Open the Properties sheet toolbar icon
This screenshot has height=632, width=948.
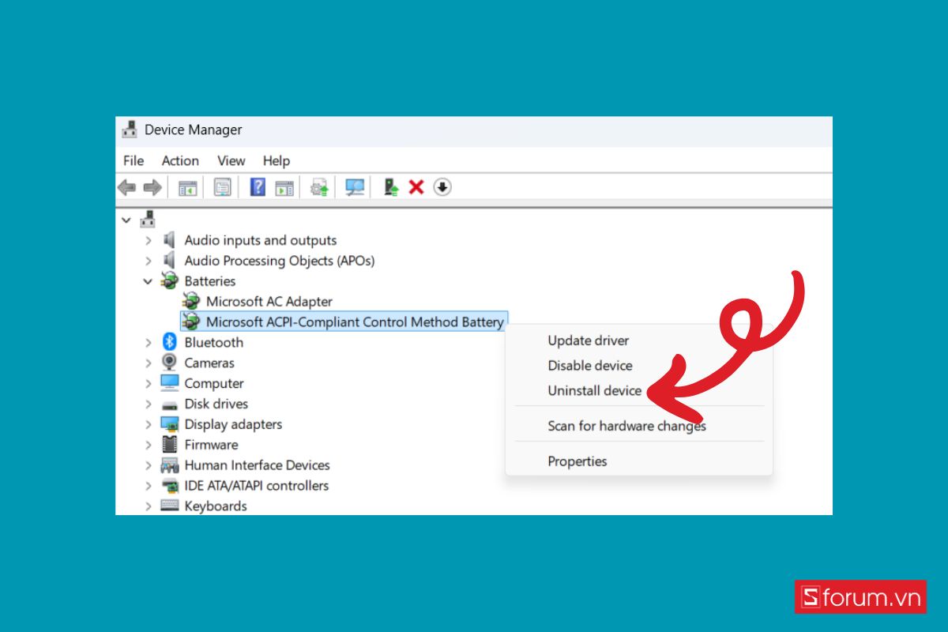(223, 187)
